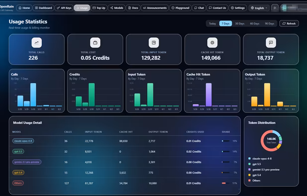Viewport: 307px width, 196px height.
Task: Click the Total Output Token message icon
Action: pos(271,42)
